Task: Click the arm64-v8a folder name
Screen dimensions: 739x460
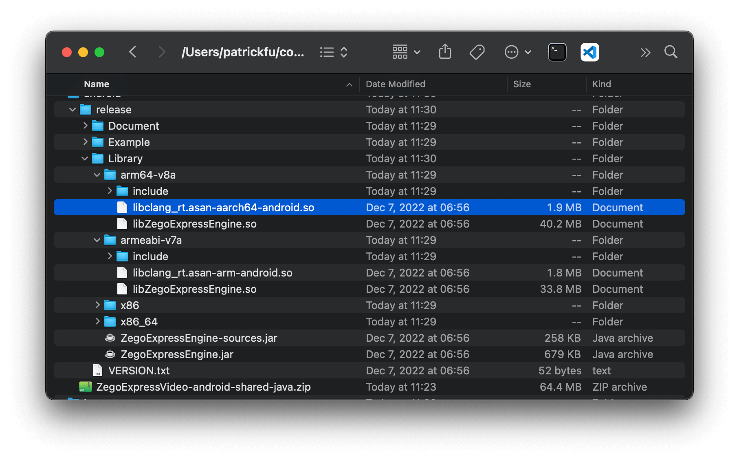Action: click(148, 175)
